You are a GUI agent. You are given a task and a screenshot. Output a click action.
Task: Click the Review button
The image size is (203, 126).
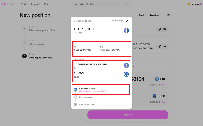[128, 115]
